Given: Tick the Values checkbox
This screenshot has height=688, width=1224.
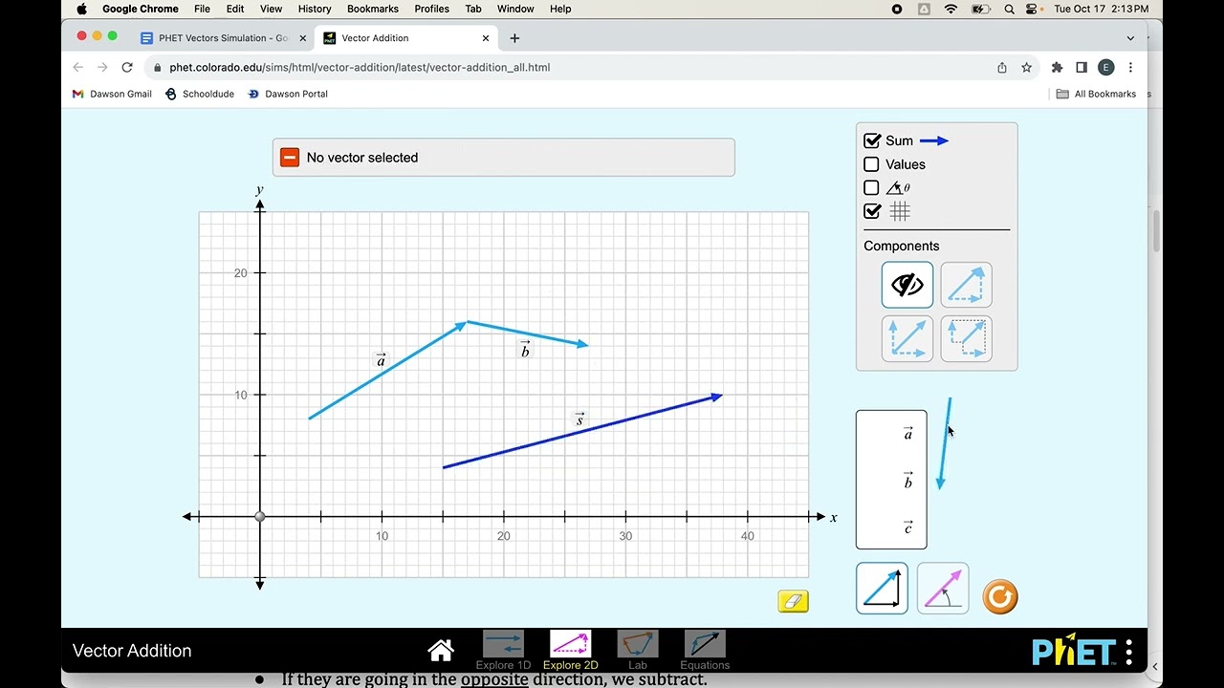Looking at the screenshot, I should (871, 164).
